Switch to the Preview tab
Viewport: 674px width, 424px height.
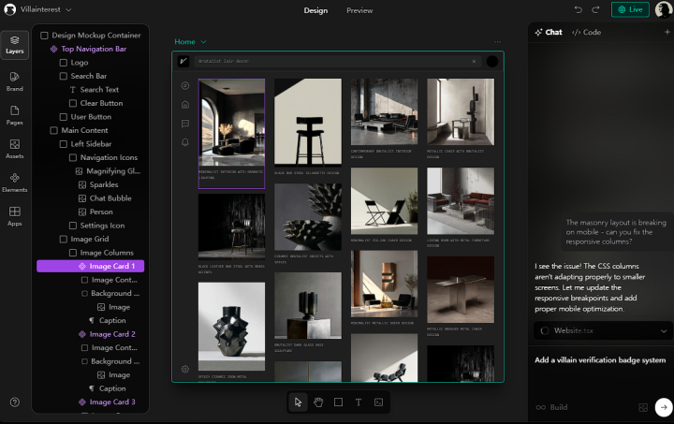click(x=359, y=10)
